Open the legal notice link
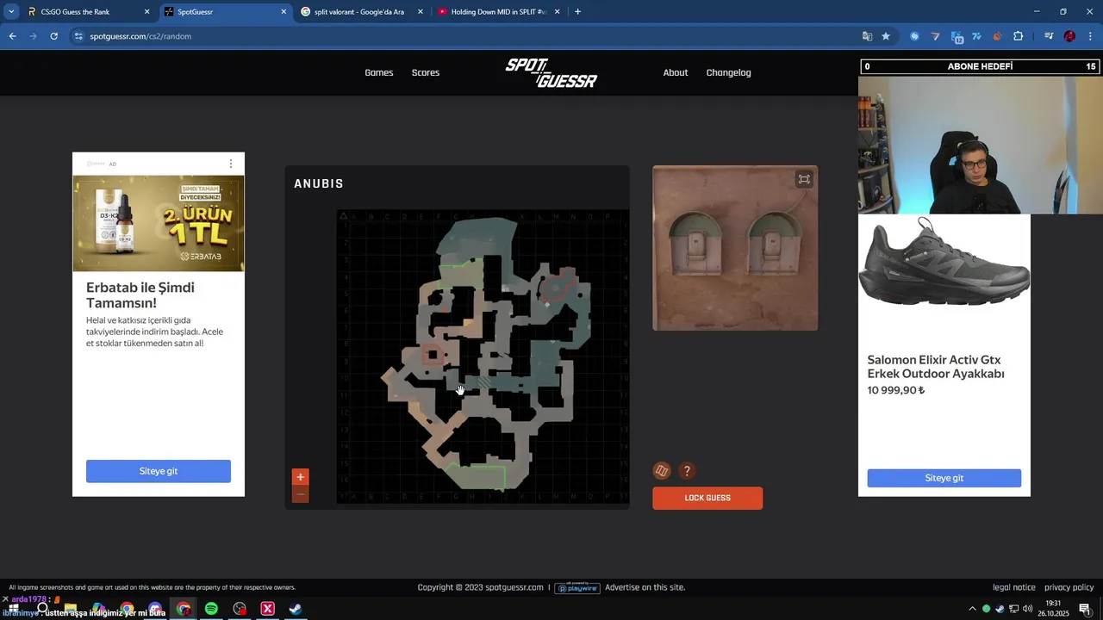Viewport: 1103px width, 620px height. click(1014, 587)
